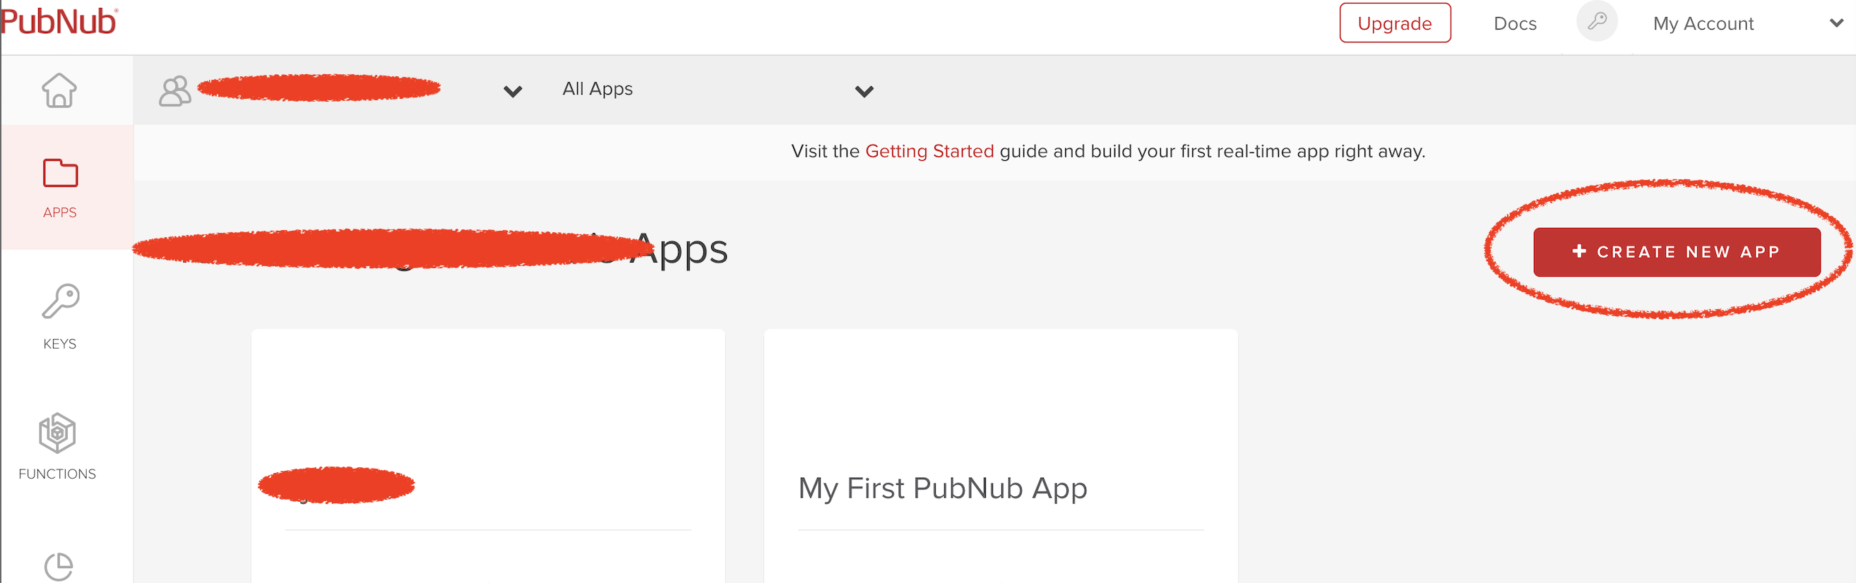Open the Home dashboard icon
Viewport: 1856px width, 583px height.
pos(59,90)
